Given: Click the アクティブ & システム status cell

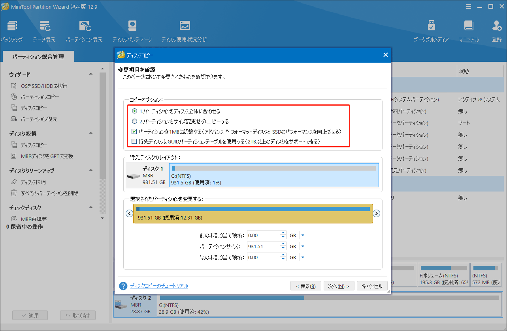Looking at the screenshot, I should [x=479, y=100].
